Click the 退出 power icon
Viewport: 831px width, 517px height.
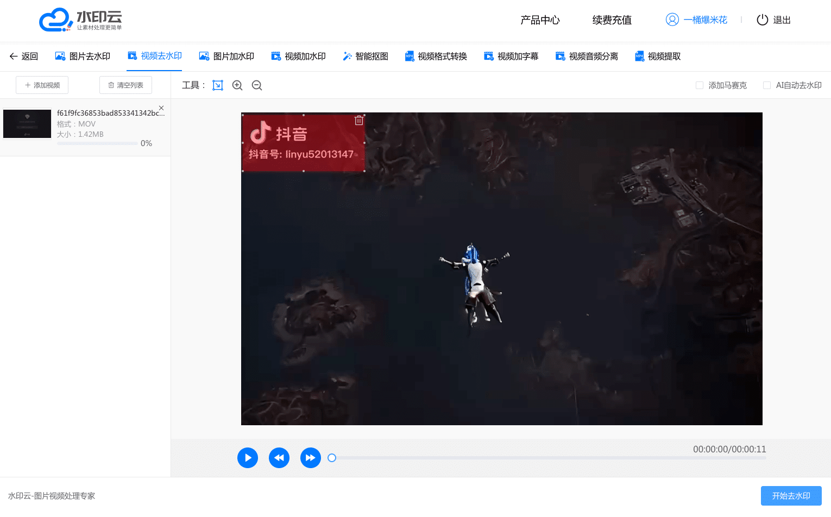(763, 20)
